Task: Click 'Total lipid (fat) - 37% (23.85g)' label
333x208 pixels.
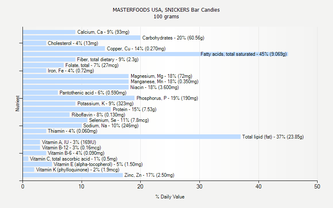Action: pyautogui.click(x=273, y=137)
